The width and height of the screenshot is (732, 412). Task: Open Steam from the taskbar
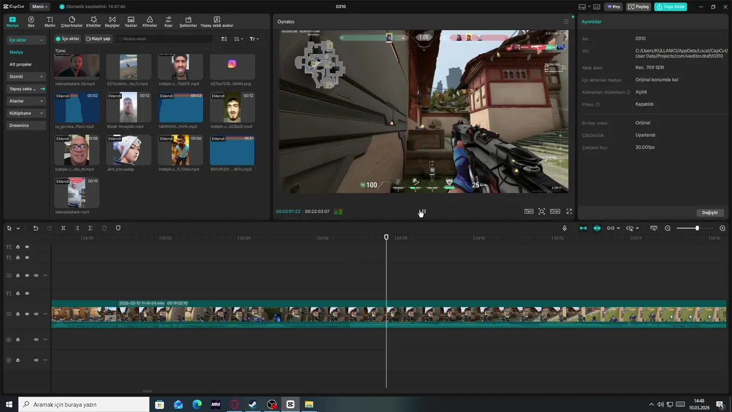point(253,405)
